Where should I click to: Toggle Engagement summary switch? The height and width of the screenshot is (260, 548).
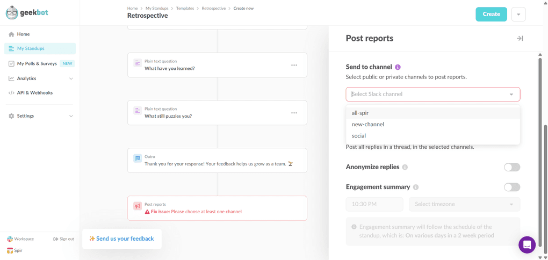click(512, 187)
